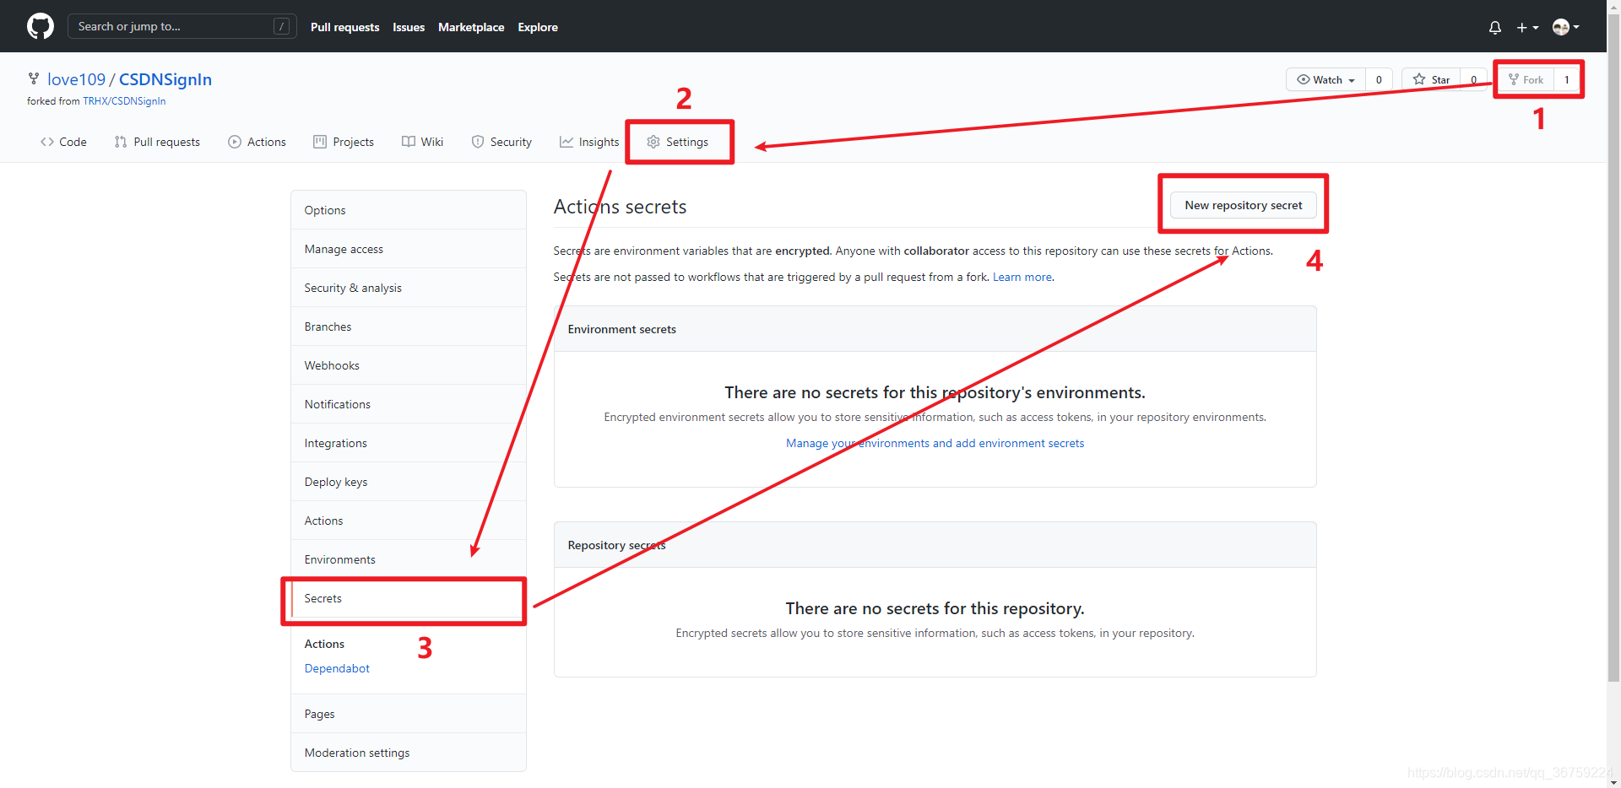Click the fork icon beside love109
This screenshot has height=788, width=1621.
pos(34,78)
